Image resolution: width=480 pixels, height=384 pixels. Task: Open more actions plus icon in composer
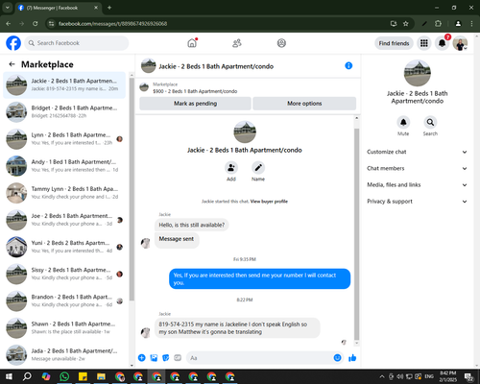pos(142,358)
